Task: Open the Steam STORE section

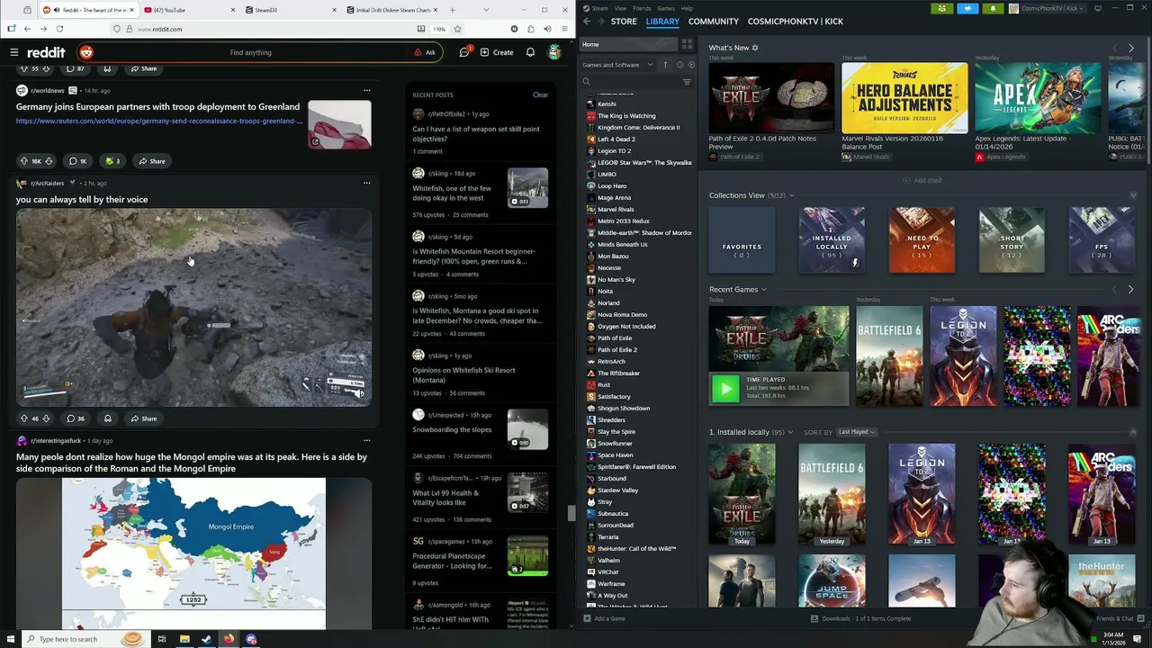Action: click(x=624, y=22)
